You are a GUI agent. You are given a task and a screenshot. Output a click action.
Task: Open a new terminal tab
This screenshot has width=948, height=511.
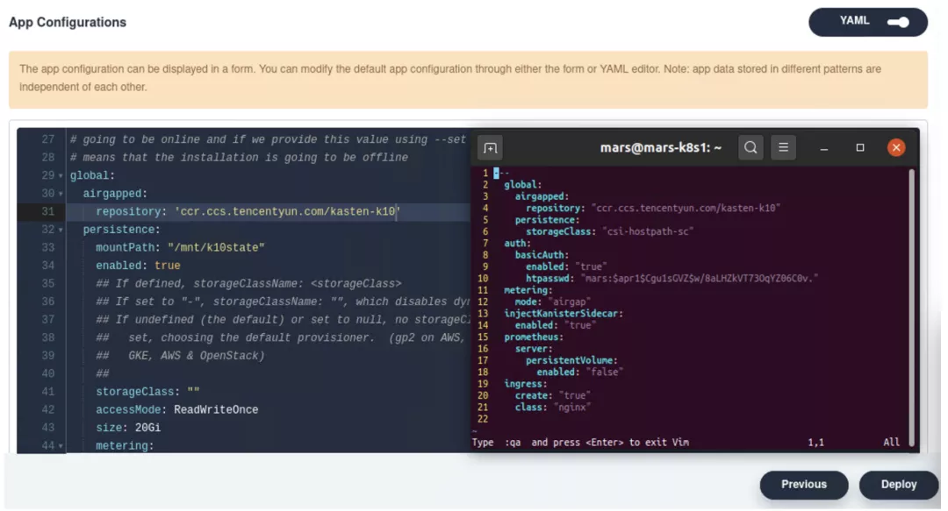[490, 148]
